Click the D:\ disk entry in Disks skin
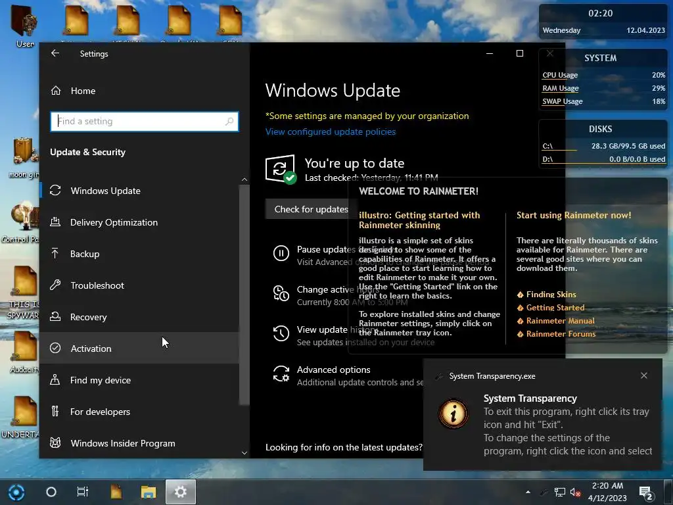The height and width of the screenshot is (505, 673). point(603,159)
